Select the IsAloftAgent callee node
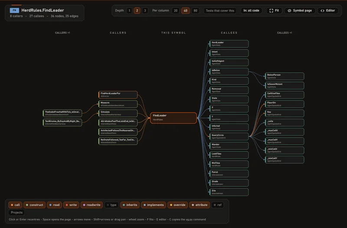Viewport: 347px width, 228px height. [x=229, y=62]
